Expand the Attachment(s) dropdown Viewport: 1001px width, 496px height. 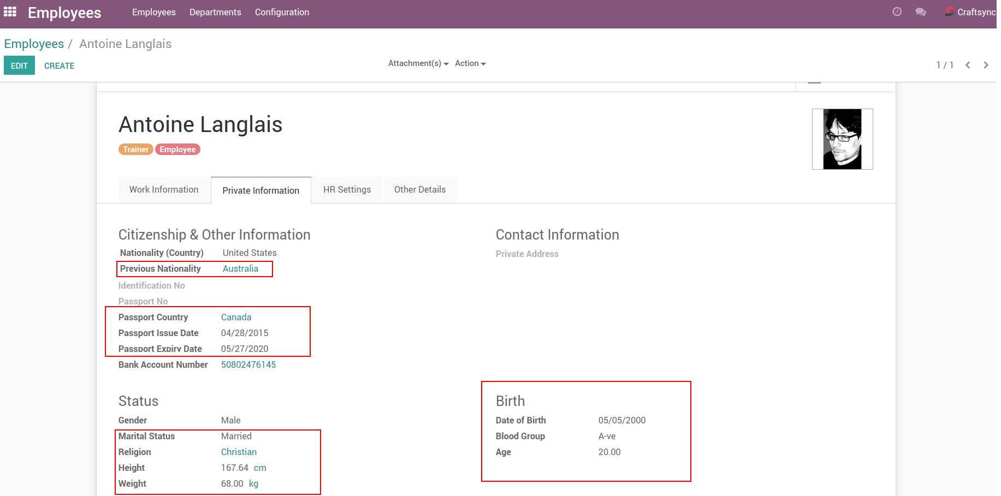[x=418, y=63]
